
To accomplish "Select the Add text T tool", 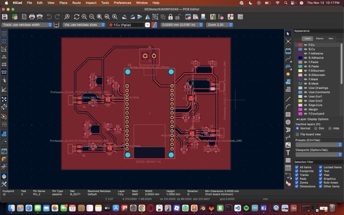I will click(288, 153).
